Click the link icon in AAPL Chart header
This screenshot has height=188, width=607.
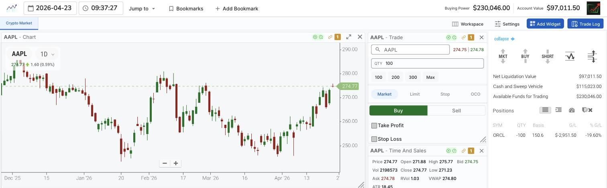coord(330,37)
